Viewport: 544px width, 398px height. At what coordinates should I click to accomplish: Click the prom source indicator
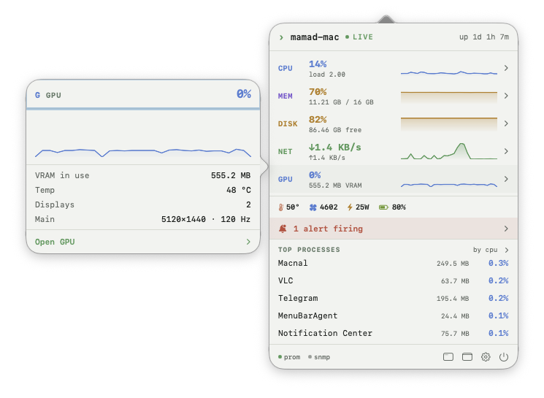tap(289, 357)
